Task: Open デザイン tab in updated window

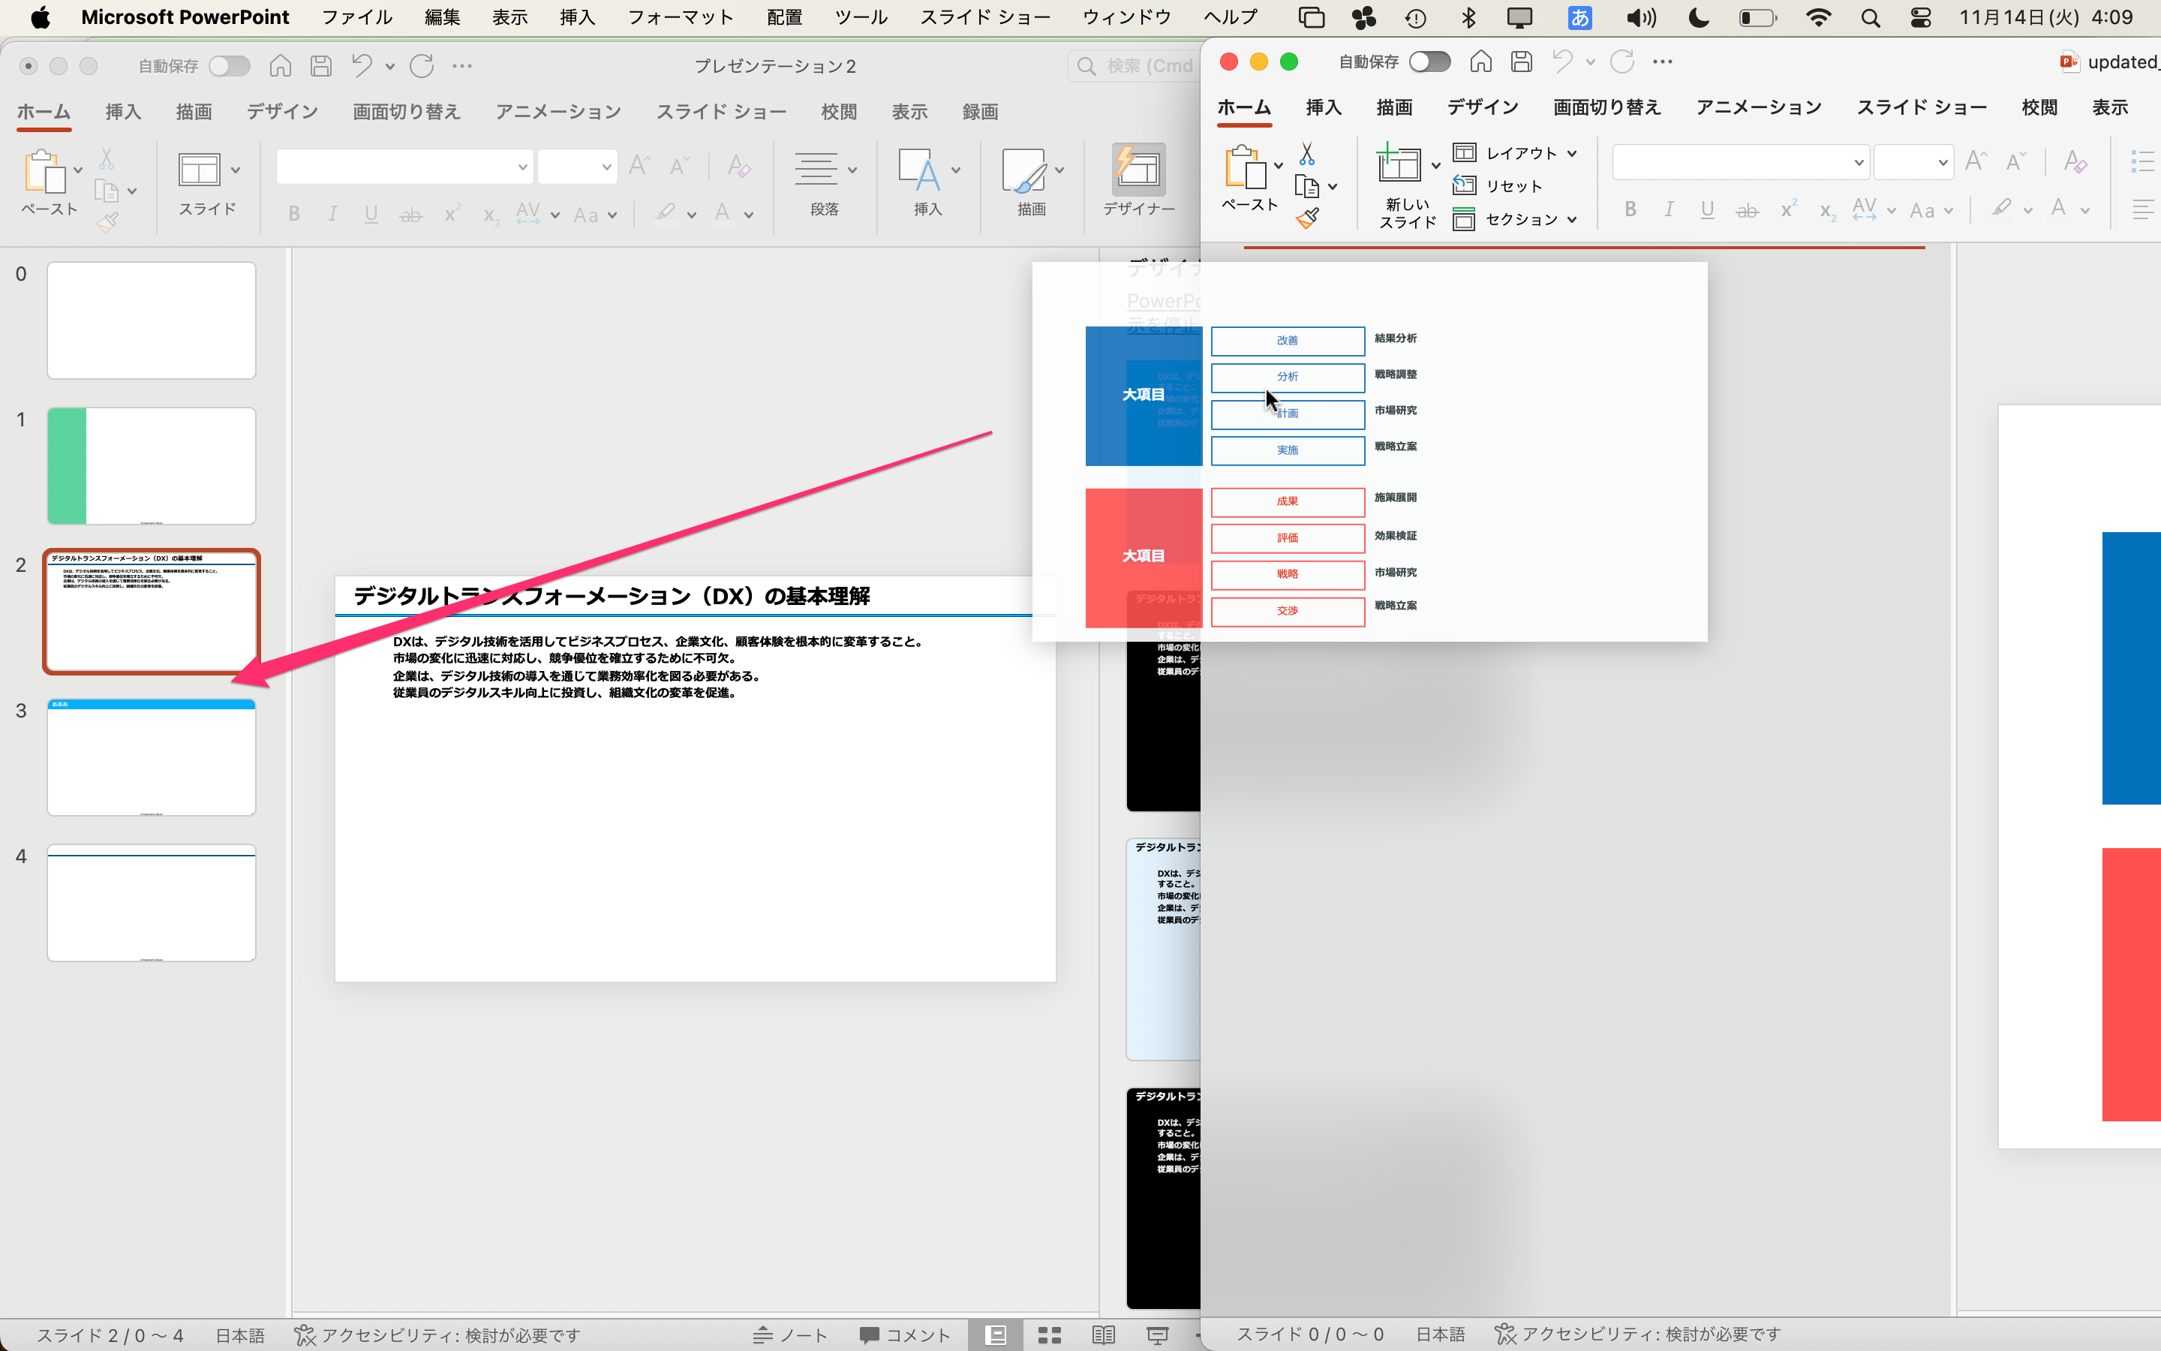Action: 1483,107
